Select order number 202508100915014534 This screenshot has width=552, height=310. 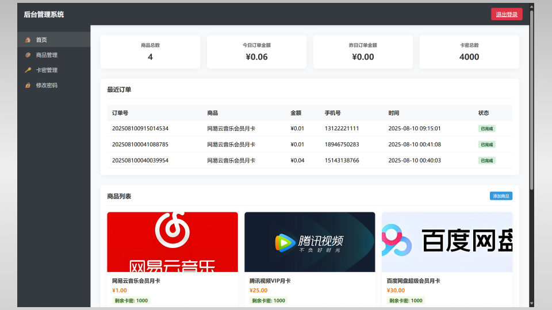coord(140,128)
